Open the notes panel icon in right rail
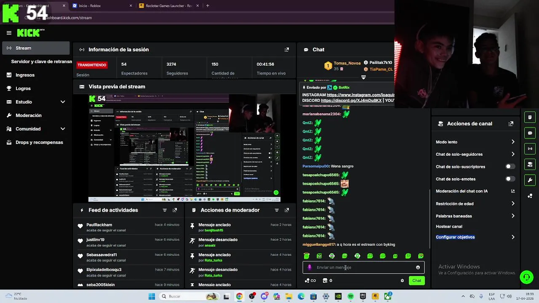Screen dimensions: 539x303 (530, 117)
